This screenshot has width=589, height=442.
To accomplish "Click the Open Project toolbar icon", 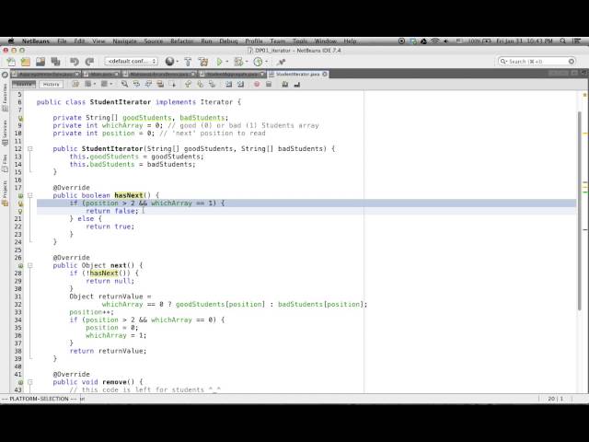I will tap(40, 62).
